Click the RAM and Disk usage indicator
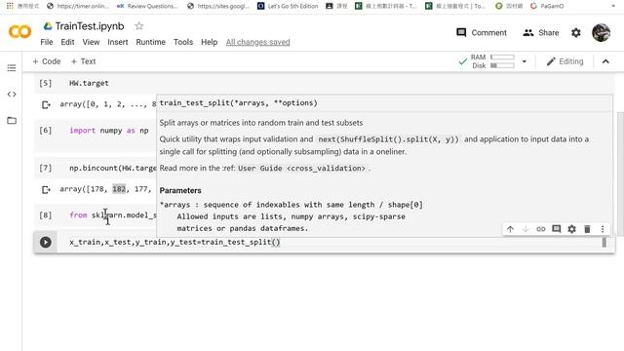The height and width of the screenshot is (351, 624). pos(492,61)
